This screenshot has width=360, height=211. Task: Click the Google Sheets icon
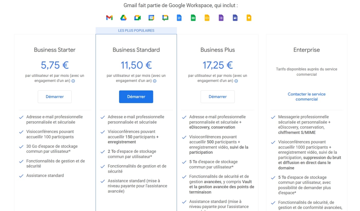coord(193,18)
